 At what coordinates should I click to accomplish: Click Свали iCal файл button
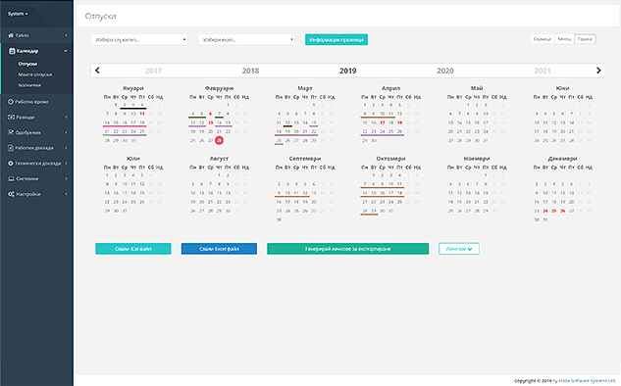[133, 249]
